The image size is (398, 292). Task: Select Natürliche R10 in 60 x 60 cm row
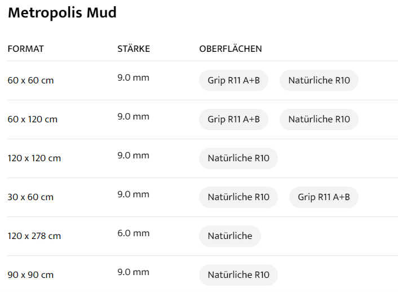[x=319, y=81]
